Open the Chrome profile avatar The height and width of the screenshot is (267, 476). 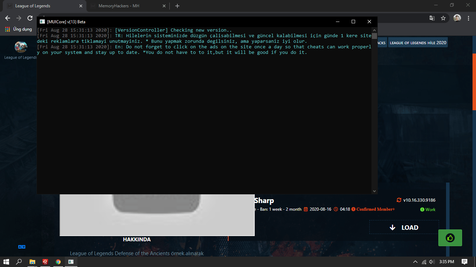pyautogui.click(x=457, y=18)
